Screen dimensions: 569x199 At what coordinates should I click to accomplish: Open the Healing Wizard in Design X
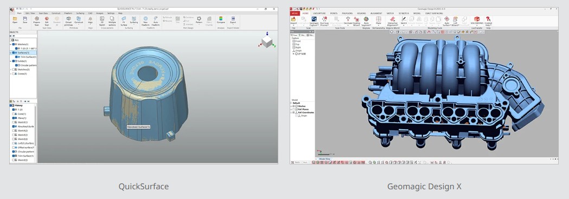click(x=356, y=21)
